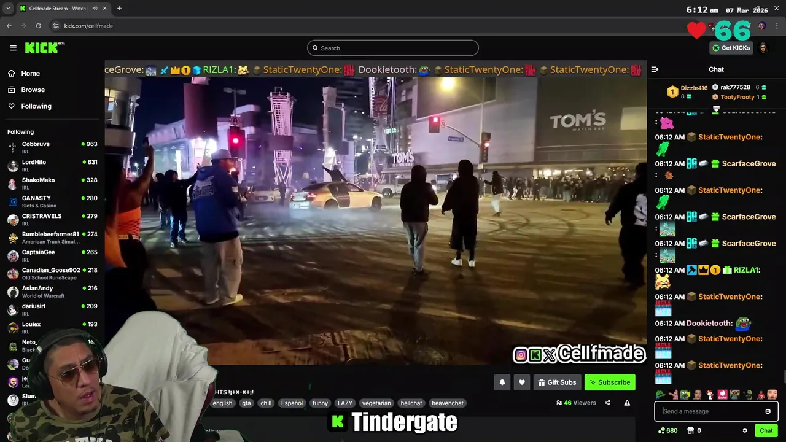
Task: Open the Cobbruvs followed channel
Action: pyautogui.click(x=52, y=147)
